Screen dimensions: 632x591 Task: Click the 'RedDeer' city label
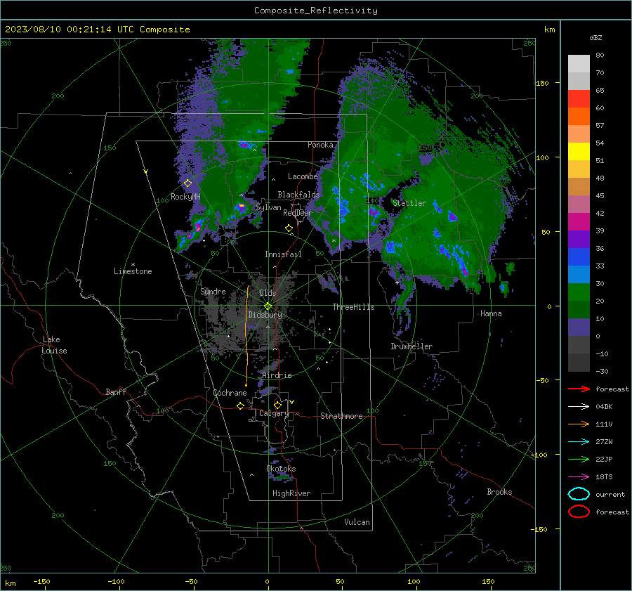(298, 213)
